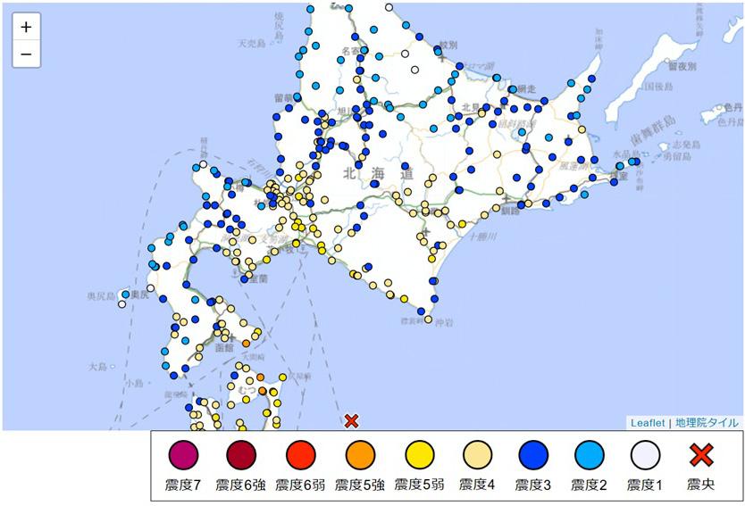745x506 pixels.
Task: Click the 釧路 city label
Action: pos(510,211)
